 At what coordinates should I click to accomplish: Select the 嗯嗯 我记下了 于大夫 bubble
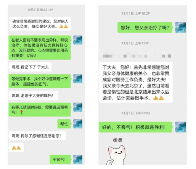[x=30, y=67]
